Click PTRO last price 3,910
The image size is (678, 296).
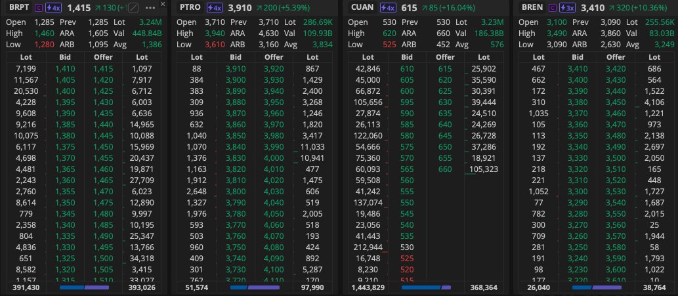tap(240, 8)
